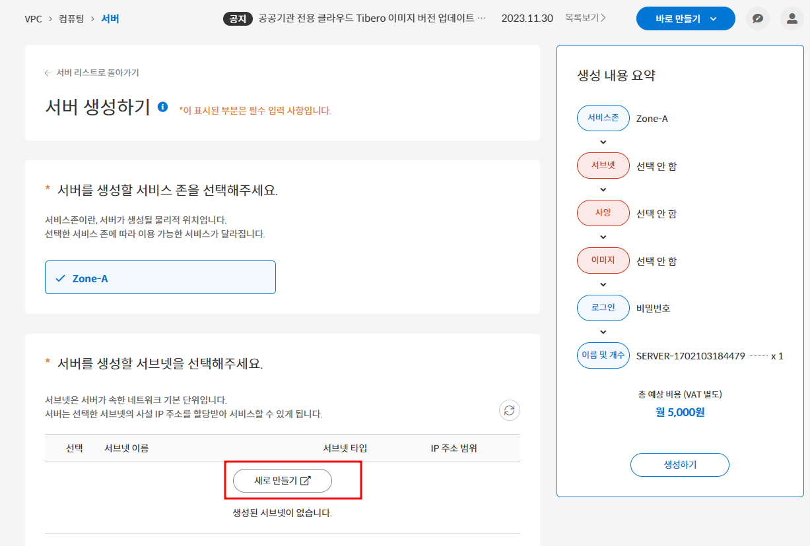Click the 생성하기 button
This screenshot has height=546, width=810.
679,465
